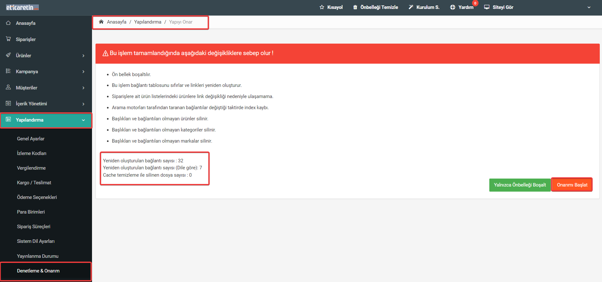602x282 pixels.
Task: Click the Kampanya list icon
Action: click(x=8, y=71)
